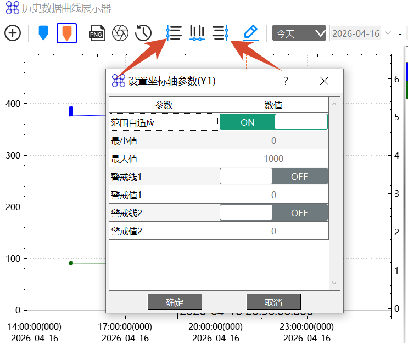Click the 6 right axis label
Screen dimensions: 408x344
coord(396,80)
